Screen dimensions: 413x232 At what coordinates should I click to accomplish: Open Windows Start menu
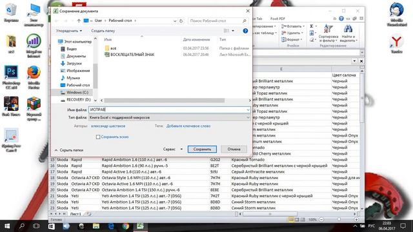(x=7, y=226)
